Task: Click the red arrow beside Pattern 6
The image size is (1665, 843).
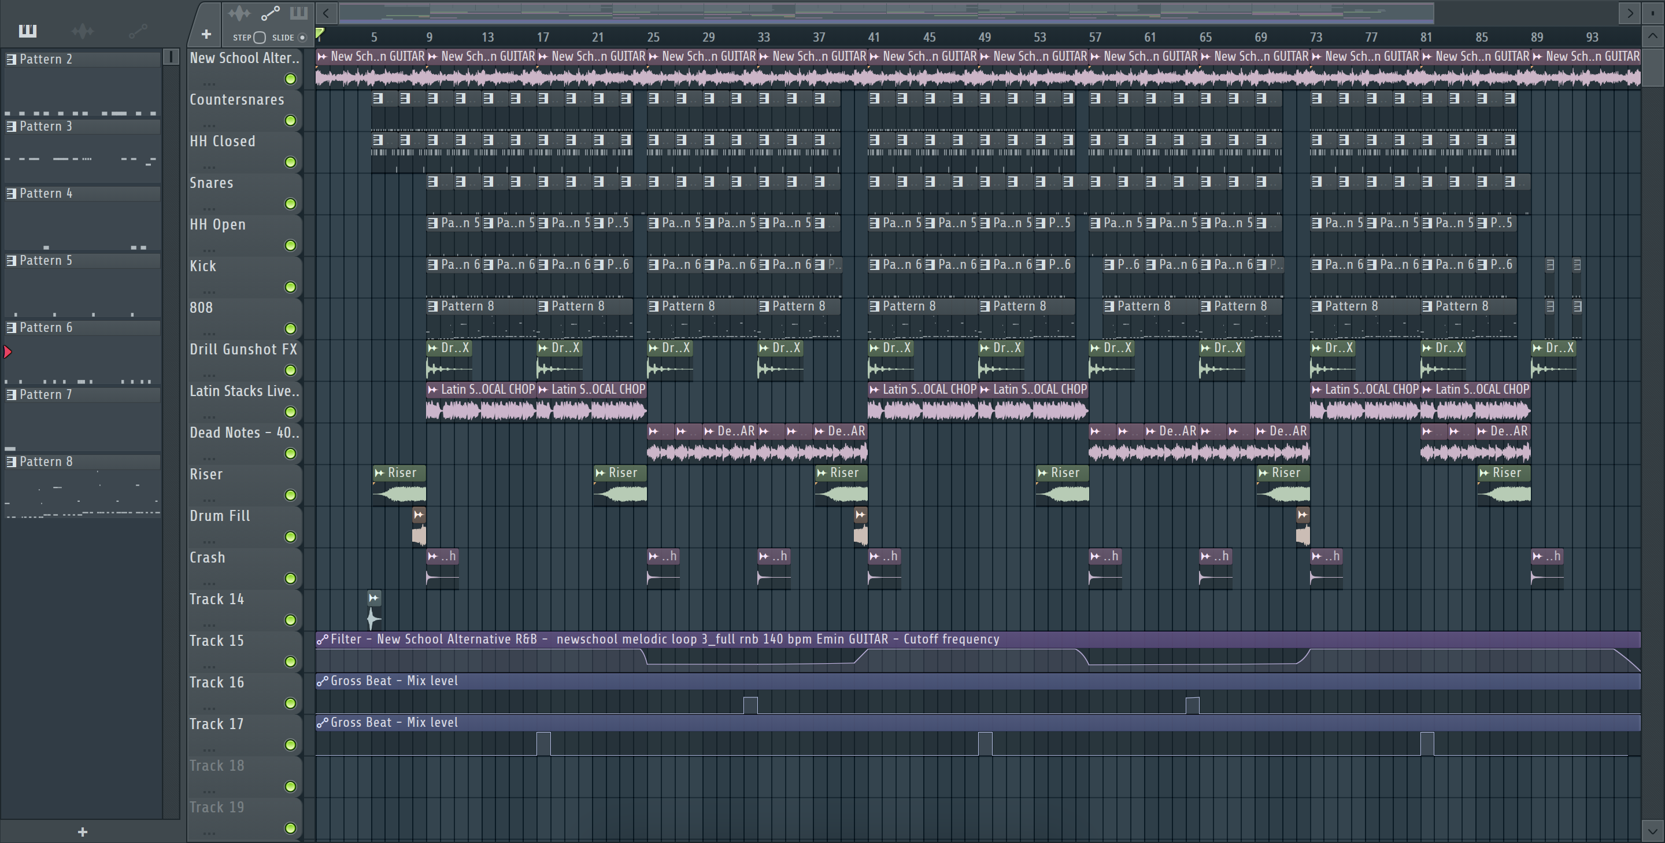Action: tap(8, 352)
